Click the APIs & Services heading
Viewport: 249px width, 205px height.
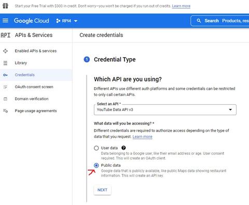(34, 35)
